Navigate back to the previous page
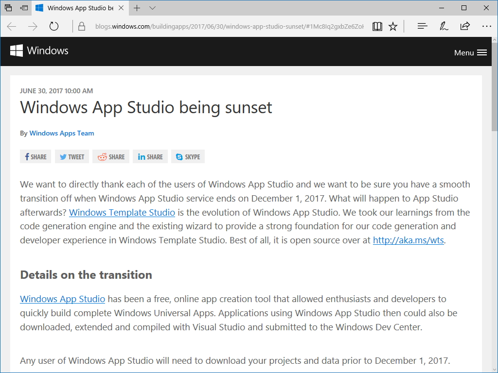This screenshot has width=498, height=373. coord(11,26)
